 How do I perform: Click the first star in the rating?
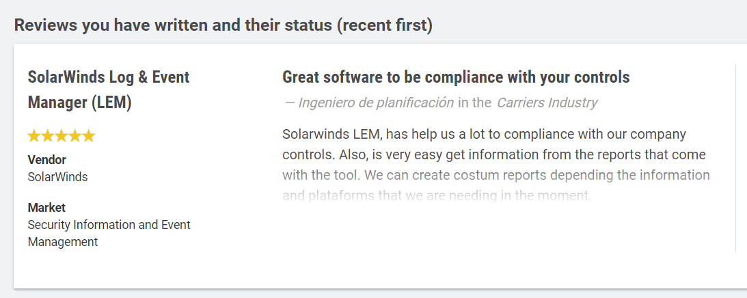[34, 136]
